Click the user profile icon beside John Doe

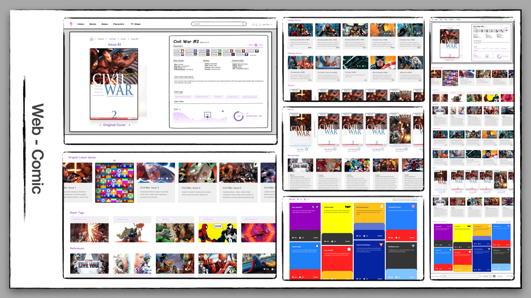260,25
